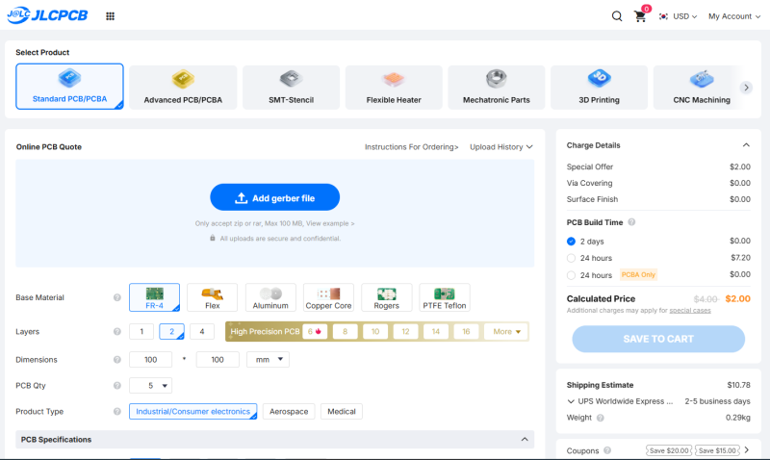Open Instructions For Ordering link
Image resolution: width=770 pixels, height=460 pixels.
click(412, 147)
